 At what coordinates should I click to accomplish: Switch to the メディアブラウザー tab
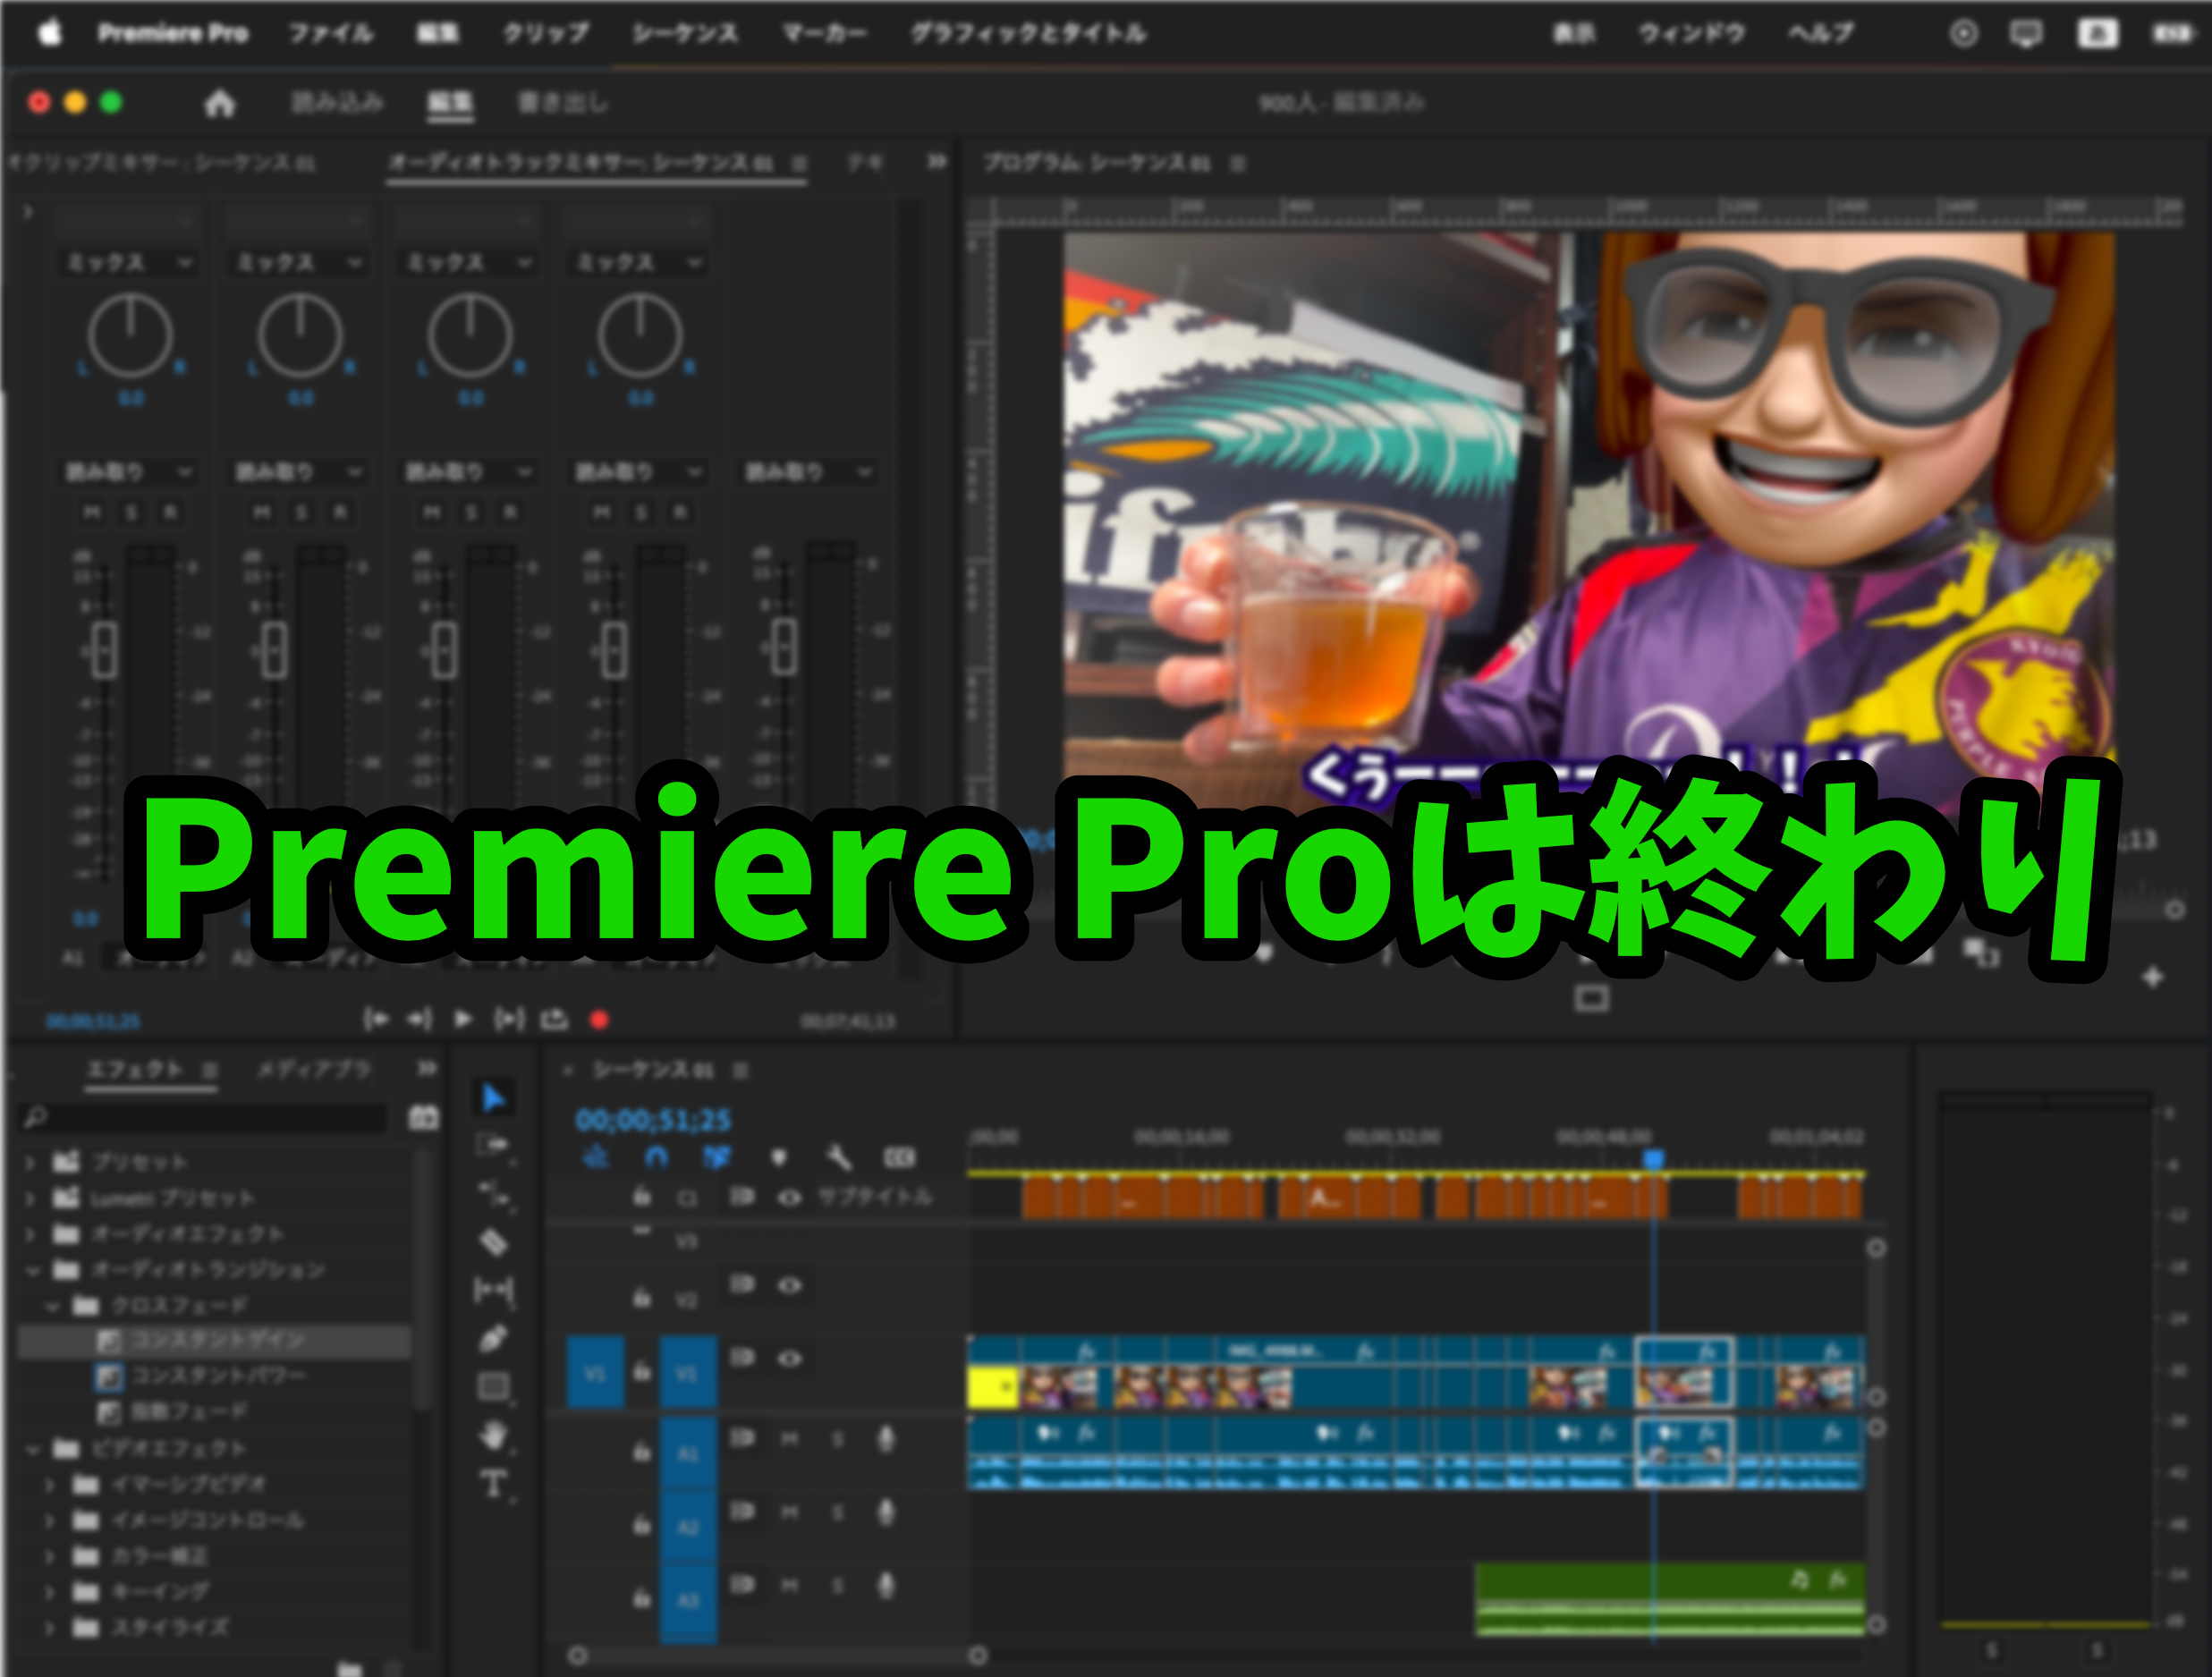pos(314,1070)
